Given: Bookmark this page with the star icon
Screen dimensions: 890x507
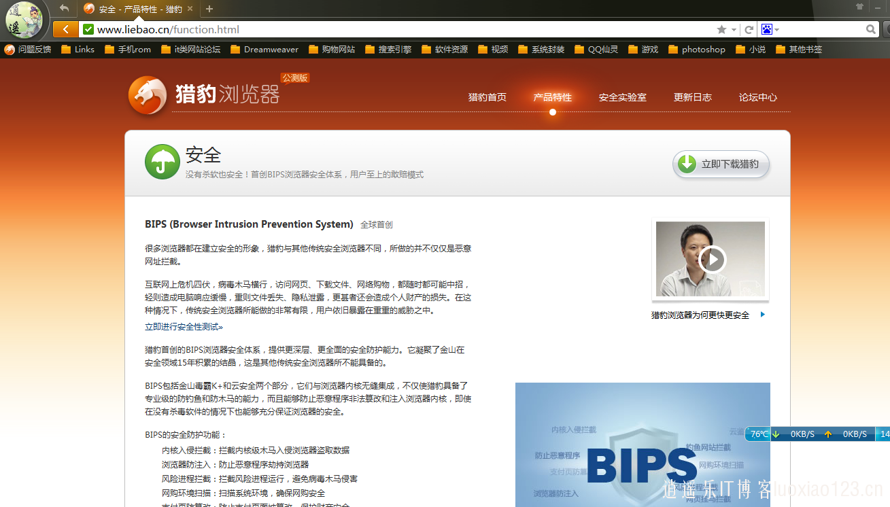Looking at the screenshot, I should pyautogui.click(x=721, y=29).
